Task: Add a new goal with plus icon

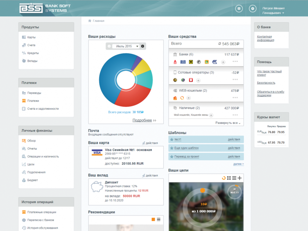Action: 240,178
